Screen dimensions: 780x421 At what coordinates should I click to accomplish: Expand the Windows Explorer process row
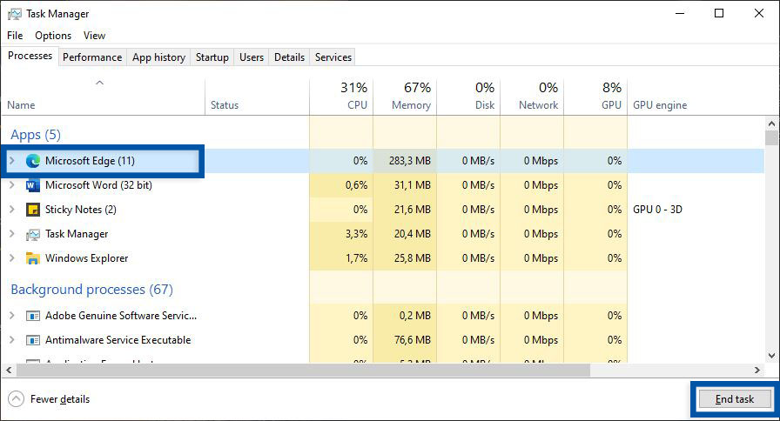12,258
